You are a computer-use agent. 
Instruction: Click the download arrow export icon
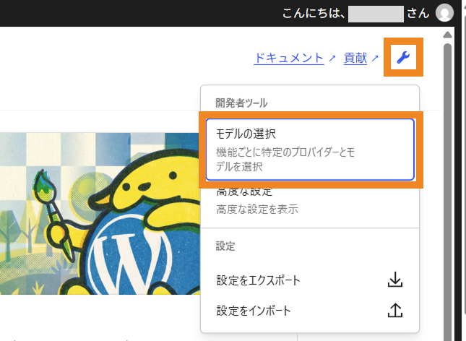[395, 280]
